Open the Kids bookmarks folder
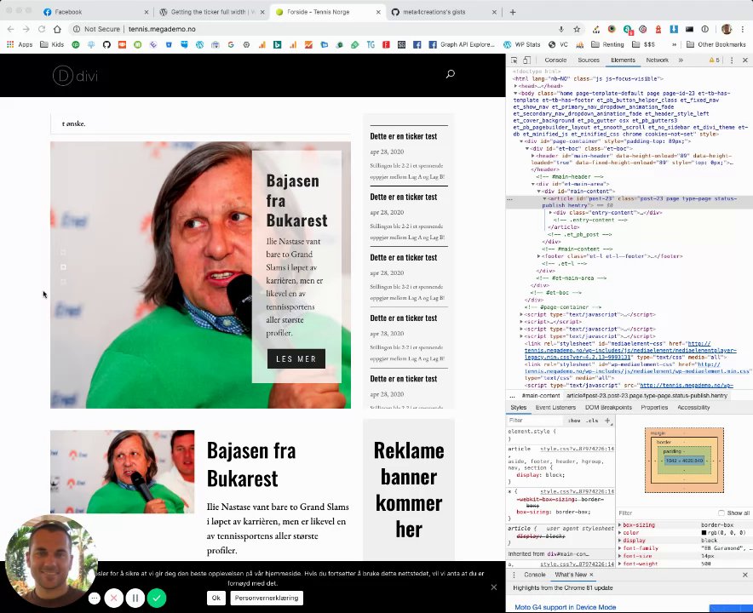This screenshot has height=613, width=753. click(52, 44)
